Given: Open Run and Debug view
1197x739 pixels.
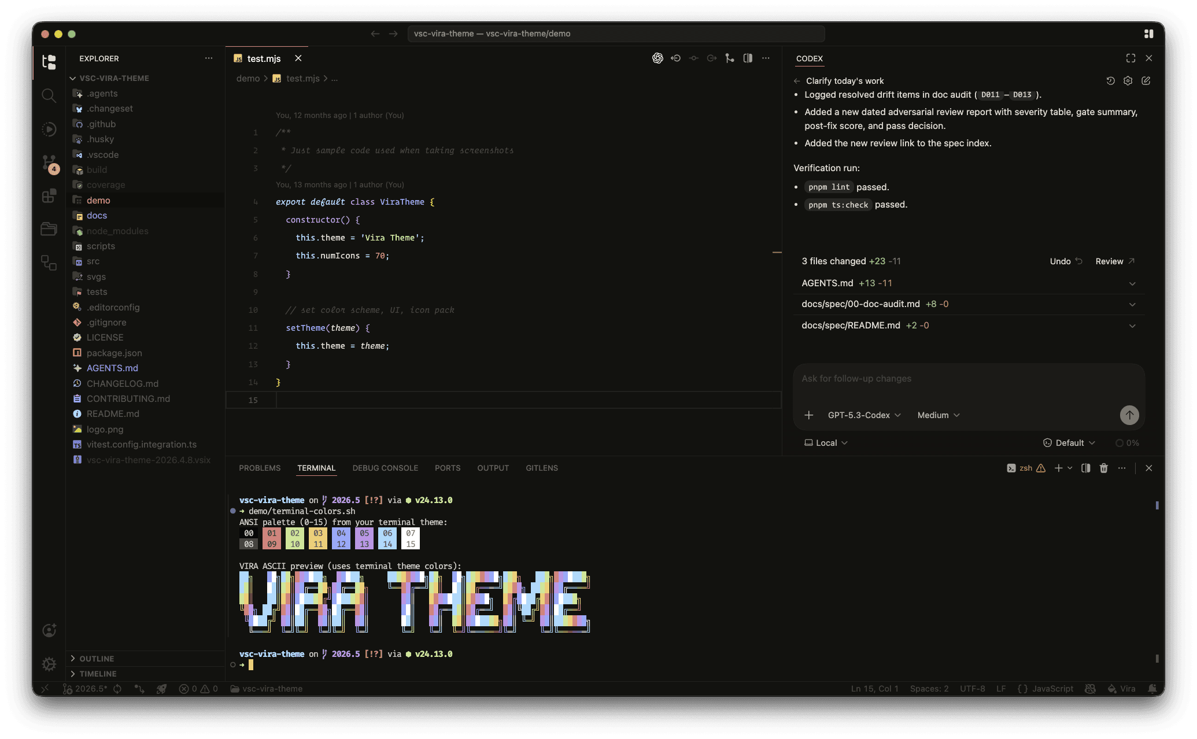Looking at the screenshot, I should (x=49, y=129).
